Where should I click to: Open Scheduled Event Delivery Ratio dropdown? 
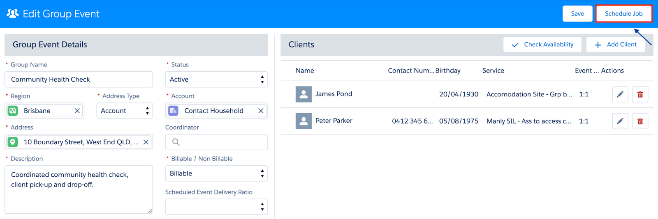pos(216,207)
